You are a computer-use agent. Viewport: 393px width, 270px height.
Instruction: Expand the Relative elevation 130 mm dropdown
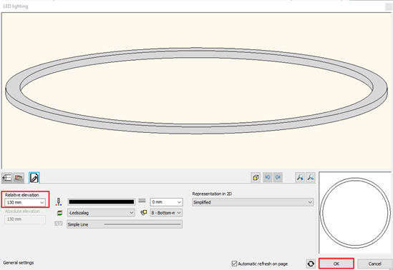point(25,202)
